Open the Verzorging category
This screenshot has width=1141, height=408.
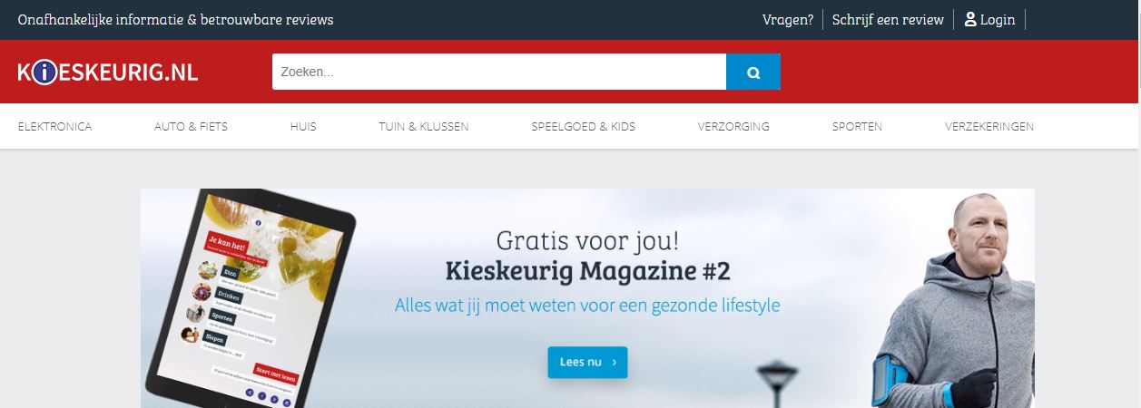click(733, 127)
